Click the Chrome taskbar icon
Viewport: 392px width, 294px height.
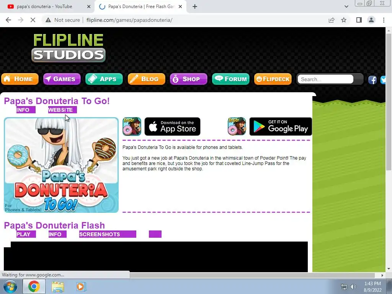[x=34, y=286]
